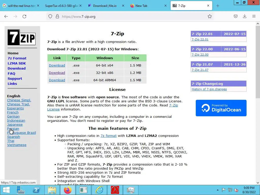Switch to Firefox taskbar icon

coord(68,190)
